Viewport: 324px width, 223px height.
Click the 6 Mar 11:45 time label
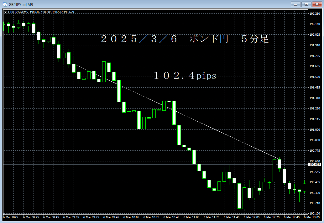click(232, 217)
